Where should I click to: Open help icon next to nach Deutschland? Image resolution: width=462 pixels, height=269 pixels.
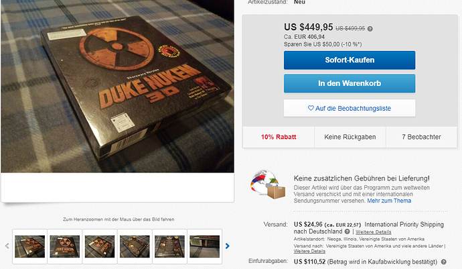click(347, 231)
